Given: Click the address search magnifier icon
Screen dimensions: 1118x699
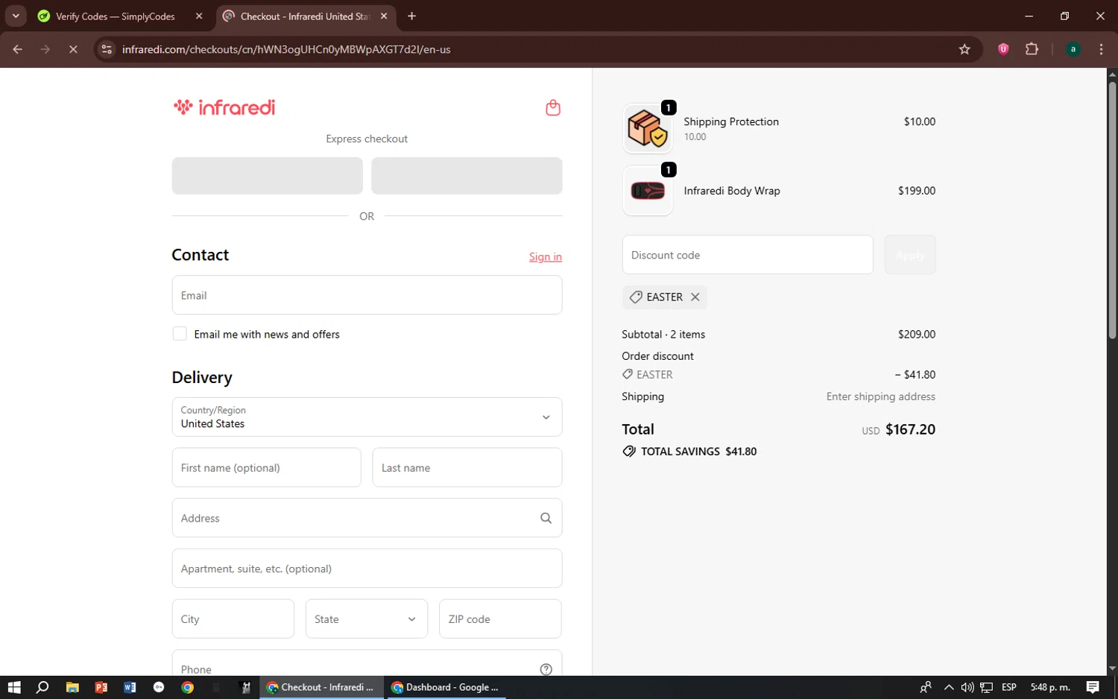Looking at the screenshot, I should tap(546, 518).
